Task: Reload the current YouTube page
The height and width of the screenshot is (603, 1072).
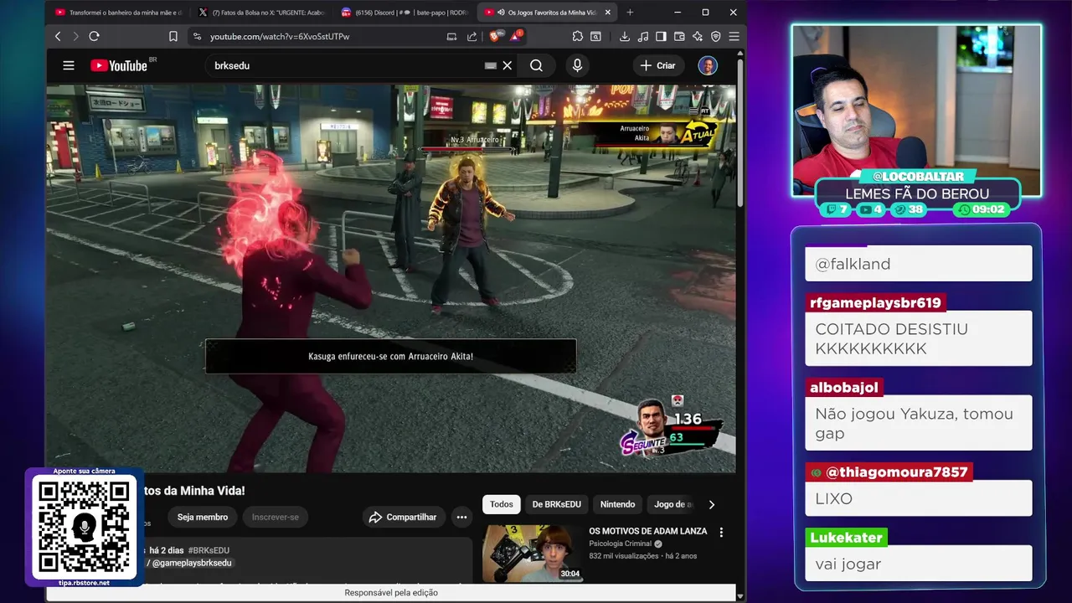Action: (x=94, y=36)
